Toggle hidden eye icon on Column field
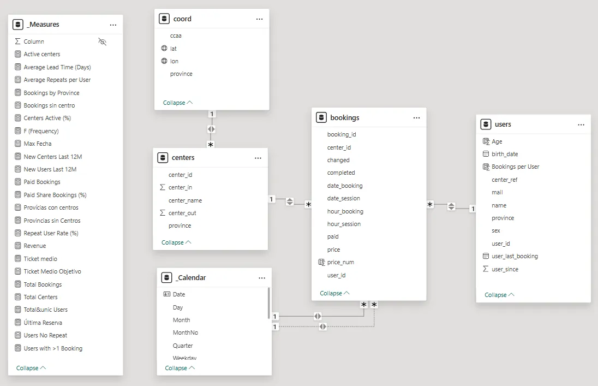The height and width of the screenshot is (386, 598). (x=102, y=41)
